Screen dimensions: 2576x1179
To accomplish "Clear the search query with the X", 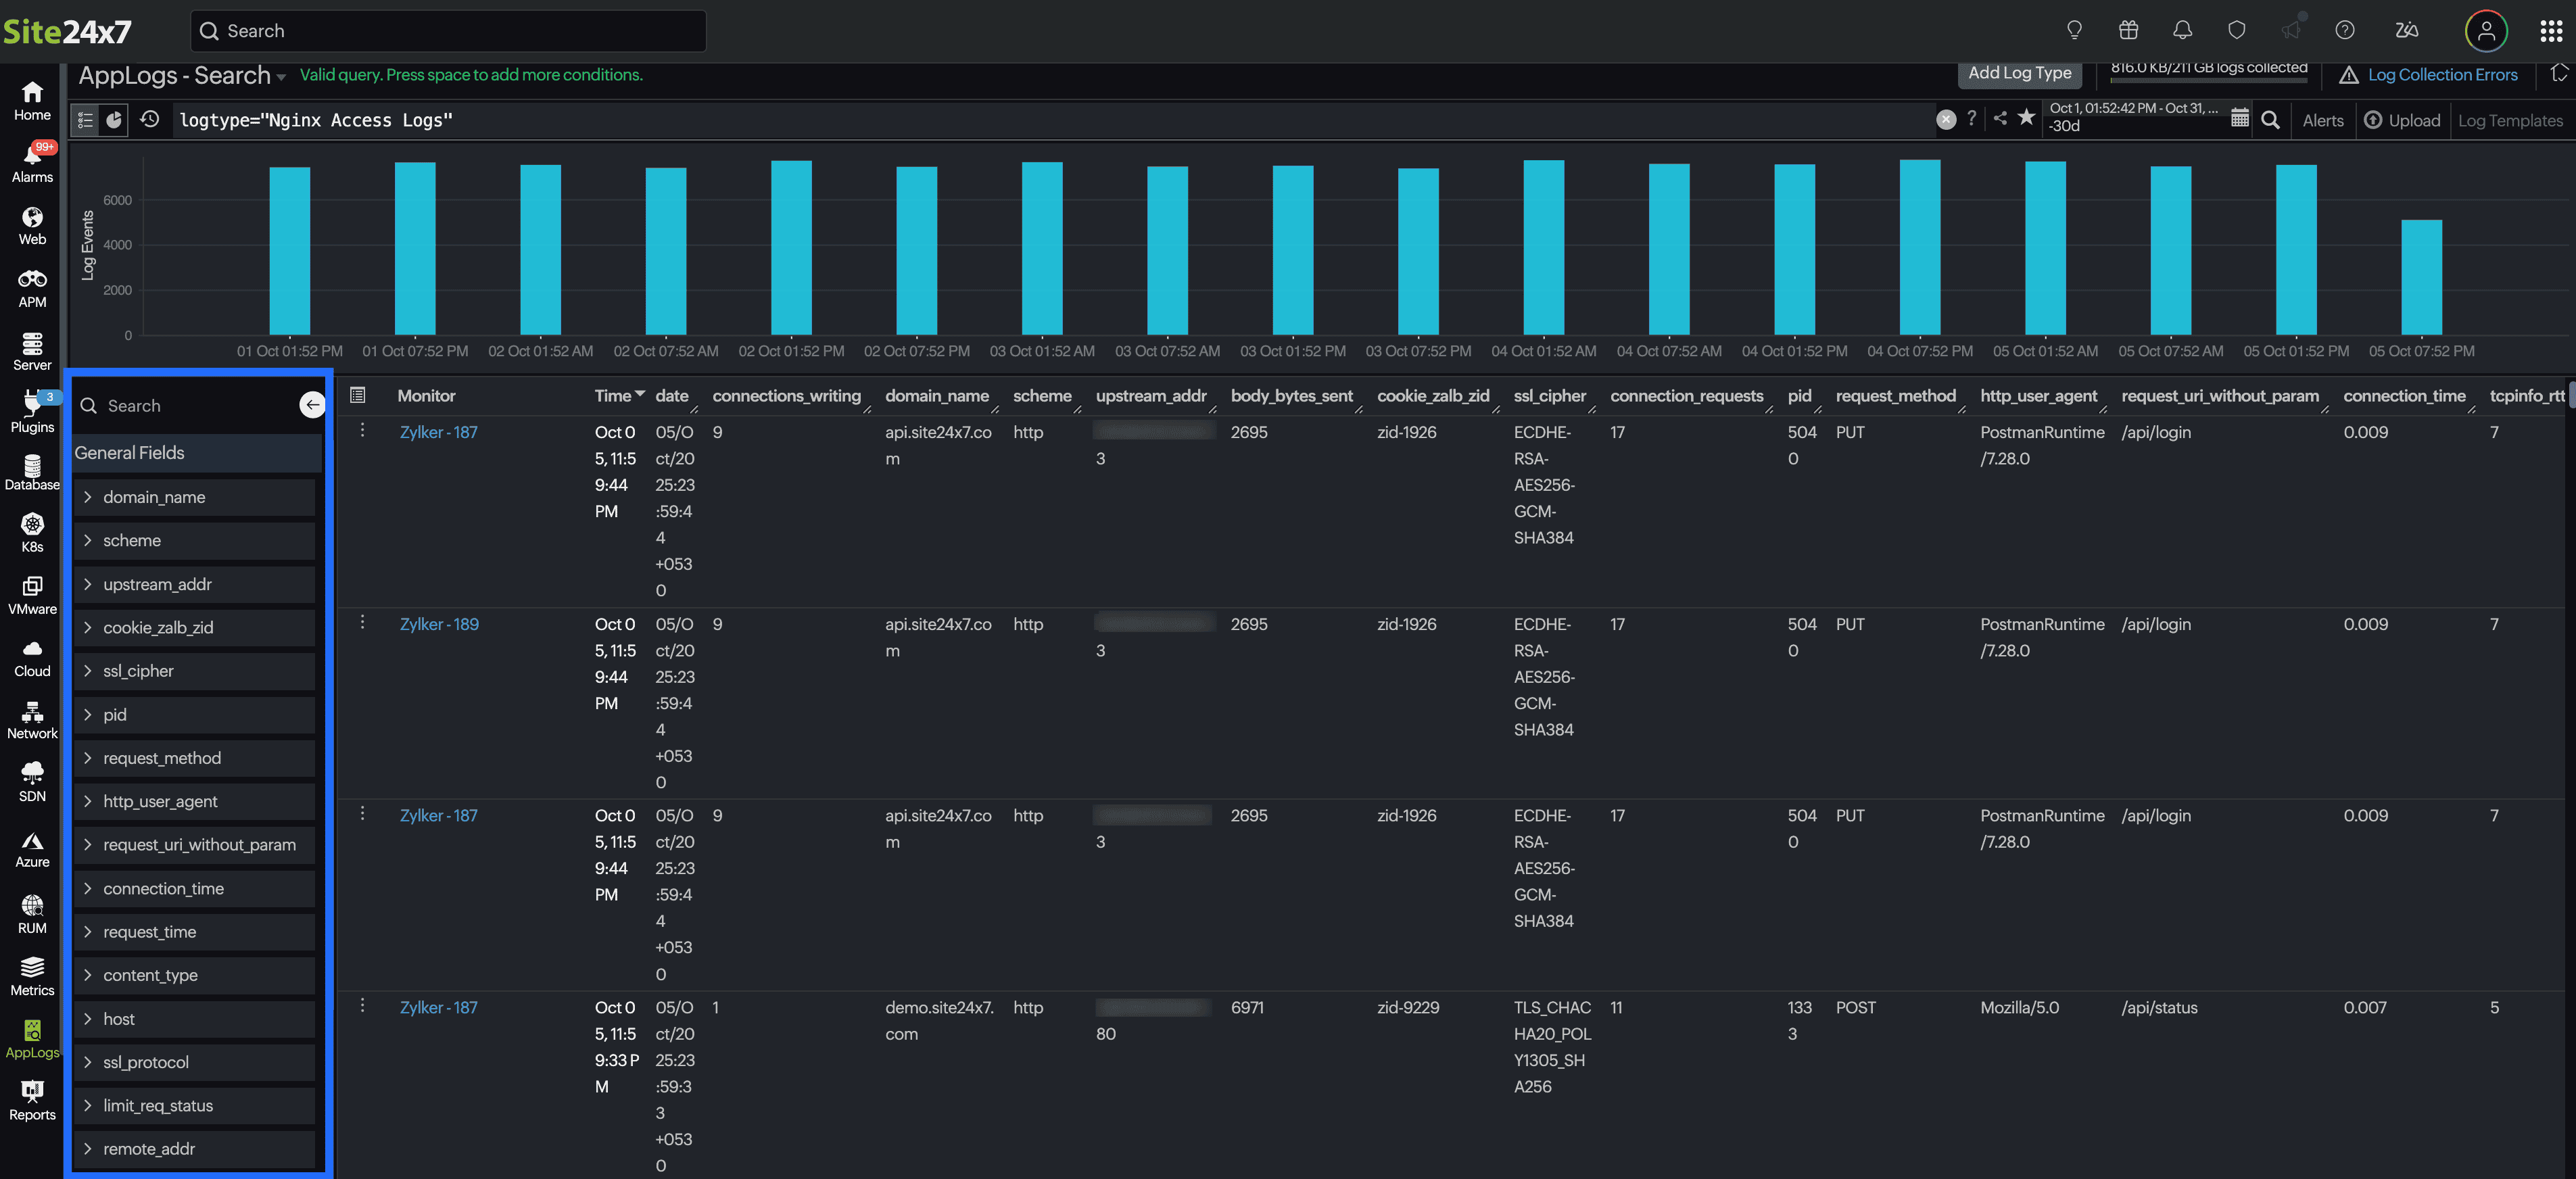I will 1945,119.
